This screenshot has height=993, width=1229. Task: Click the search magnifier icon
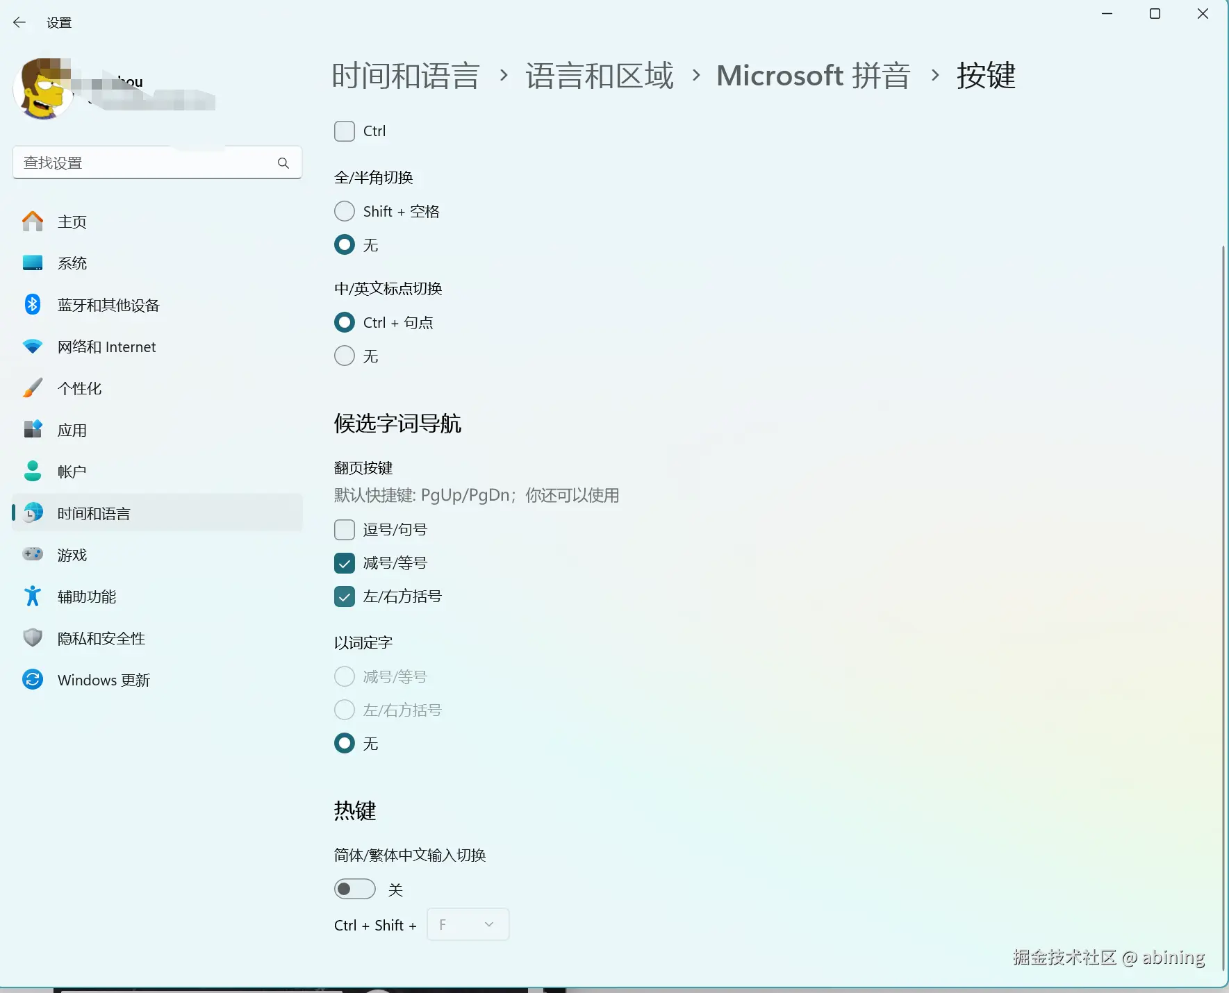coord(283,162)
